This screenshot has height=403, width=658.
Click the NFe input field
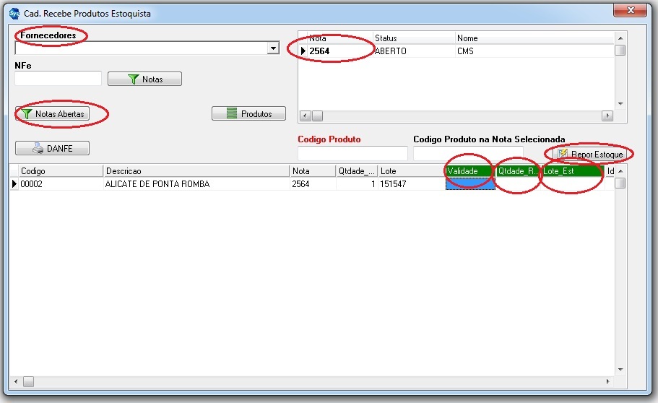pyautogui.click(x=58, y=79)
